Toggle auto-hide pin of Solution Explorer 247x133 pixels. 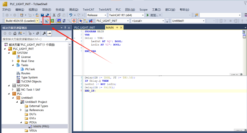coord(65,28)
